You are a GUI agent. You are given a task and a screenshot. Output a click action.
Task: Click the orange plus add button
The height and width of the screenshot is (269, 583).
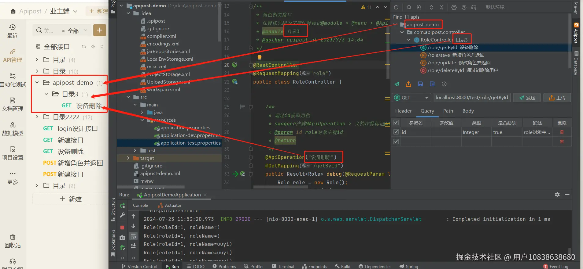[99, 30]
